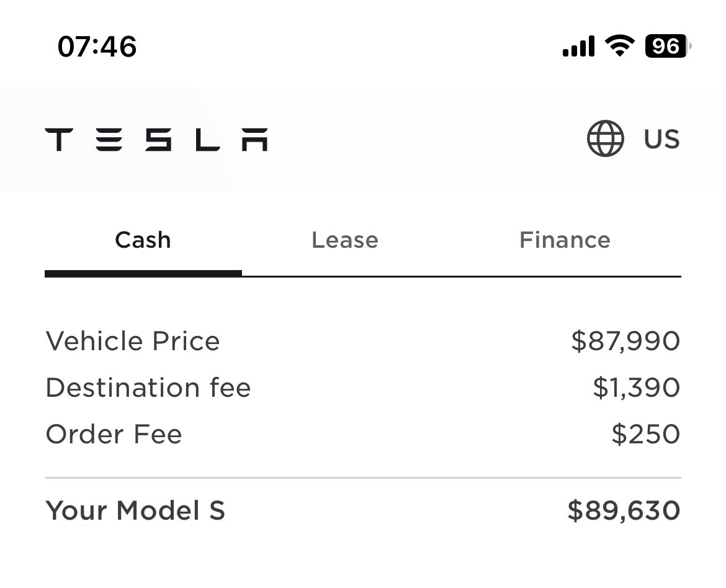
Task: Tap the Vehicle Price label
Action: [x=133, y=341]
